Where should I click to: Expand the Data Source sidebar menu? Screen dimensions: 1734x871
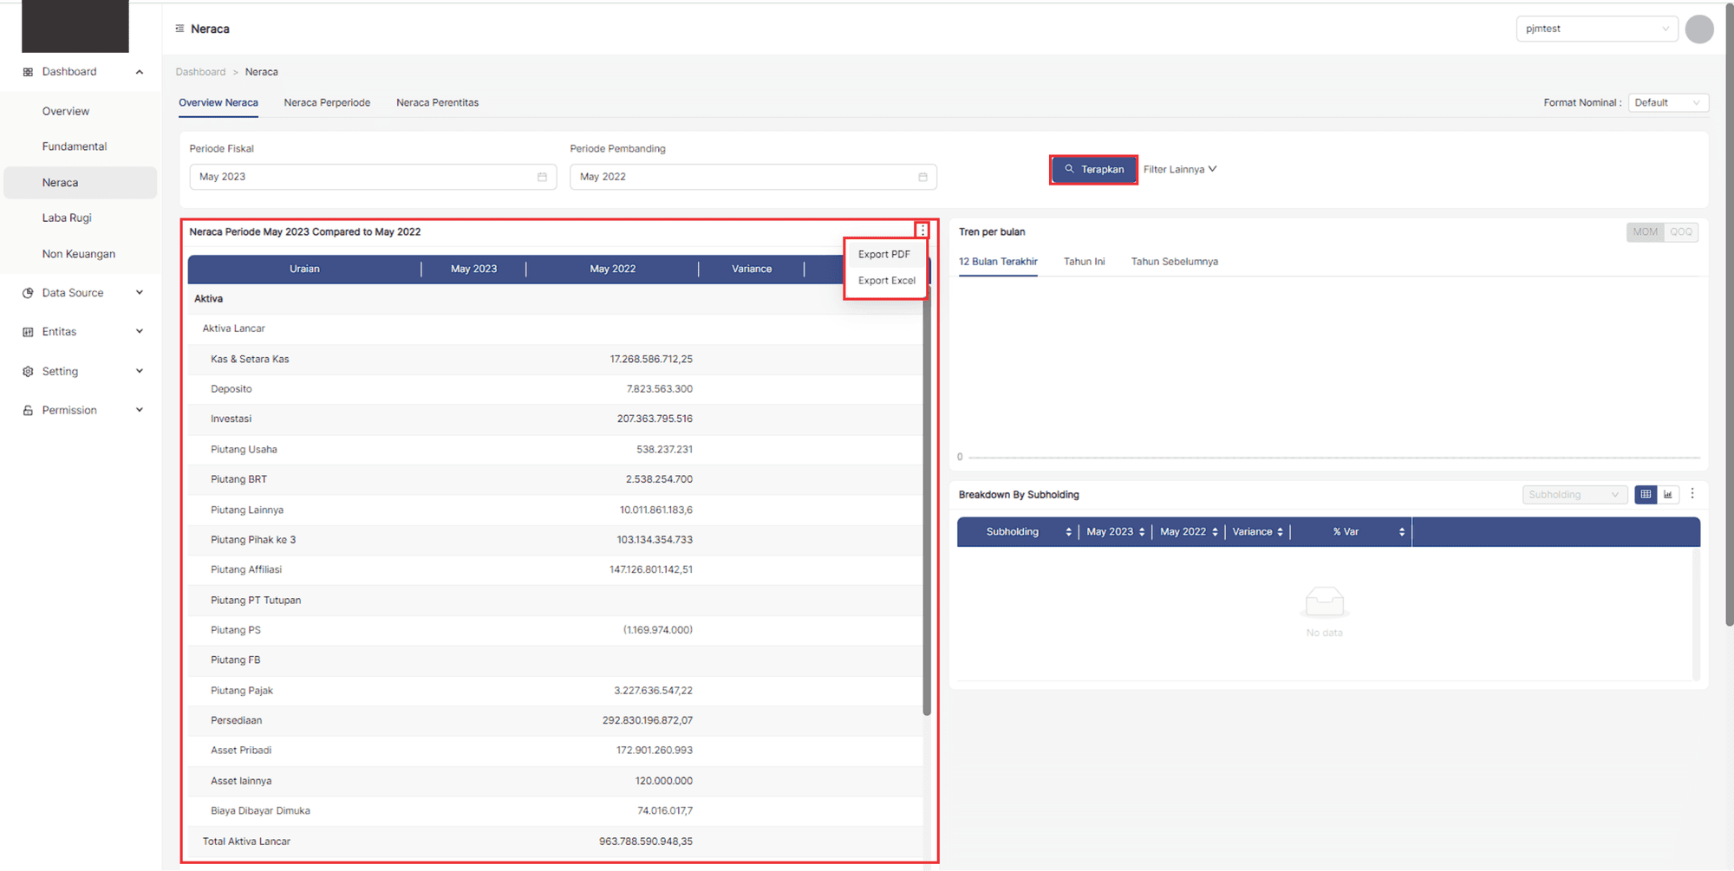[82, 293]
